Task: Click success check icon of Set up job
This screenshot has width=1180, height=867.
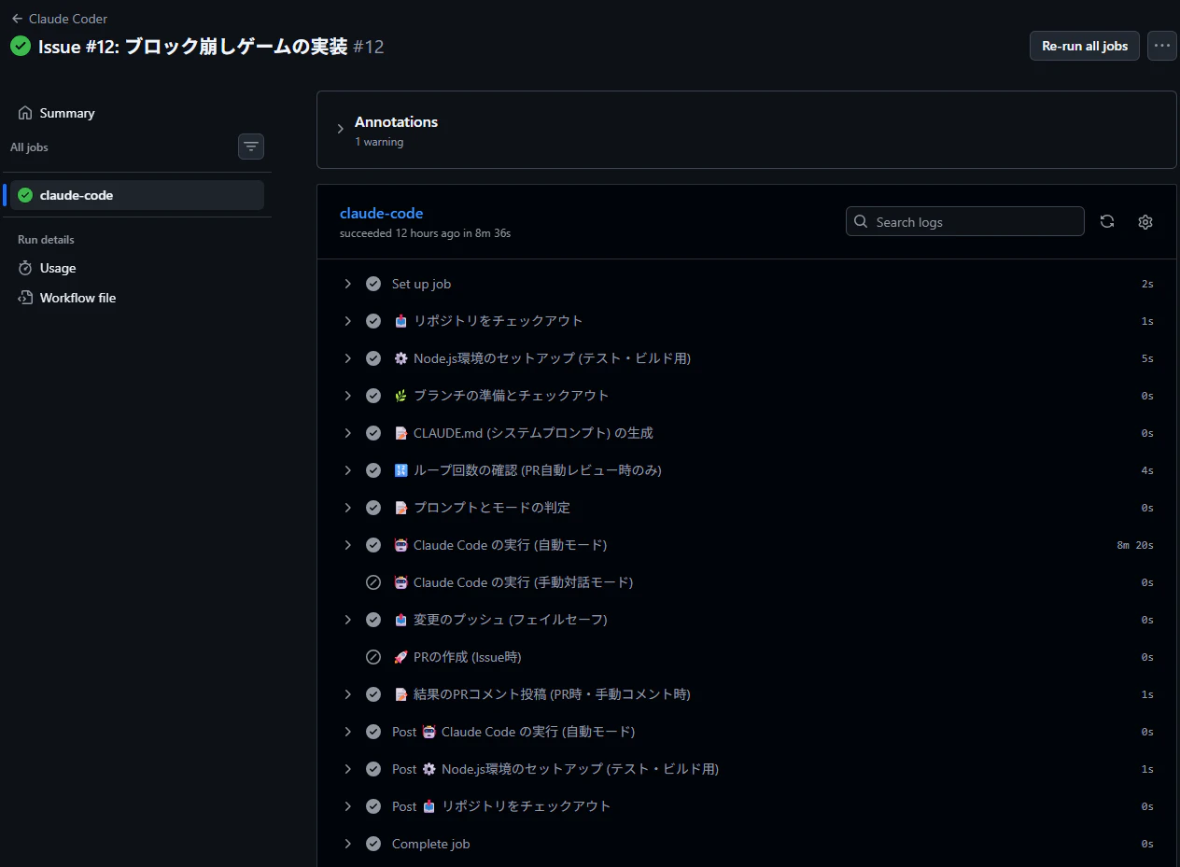Action: [x=373, y=284]
